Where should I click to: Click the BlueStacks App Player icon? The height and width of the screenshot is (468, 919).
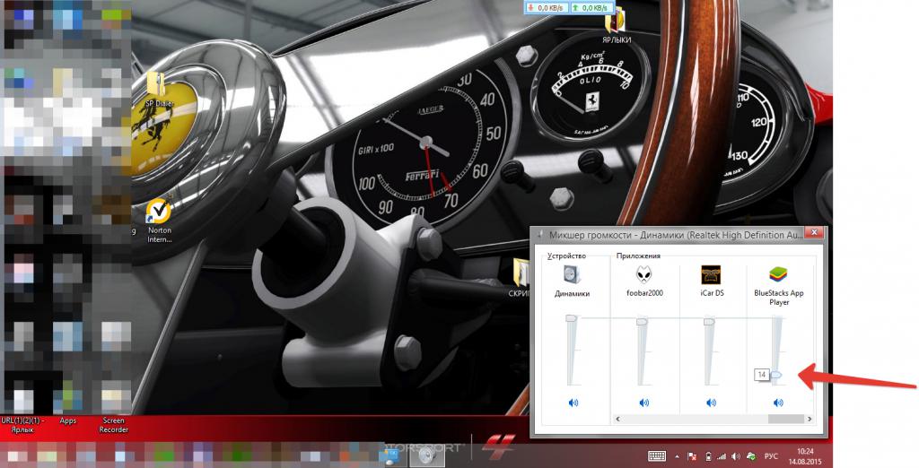[778, 274]
